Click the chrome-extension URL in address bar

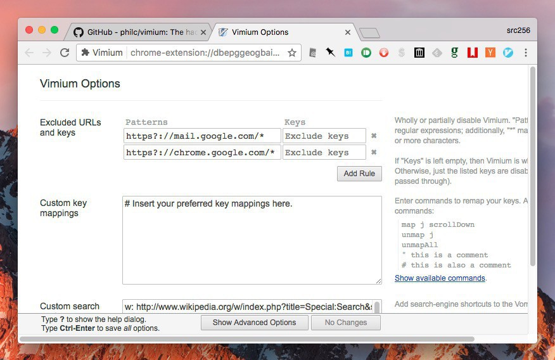coord(205,53)
